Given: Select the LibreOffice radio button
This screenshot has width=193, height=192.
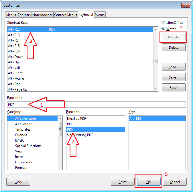Looking at the screenshot, I should point(163,23).
